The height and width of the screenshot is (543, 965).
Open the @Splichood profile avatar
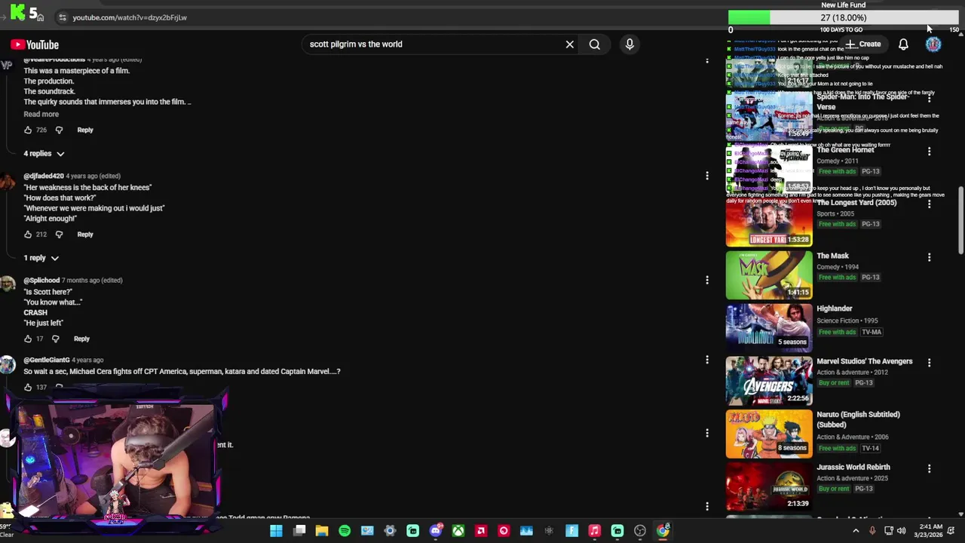pyautogui.click(x=7, y=285)
